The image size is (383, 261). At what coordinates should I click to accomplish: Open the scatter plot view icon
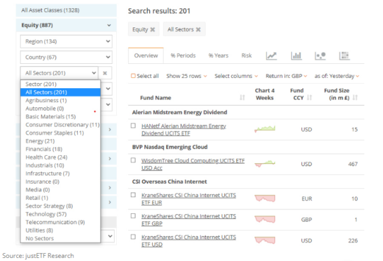[x=320, y=56]
